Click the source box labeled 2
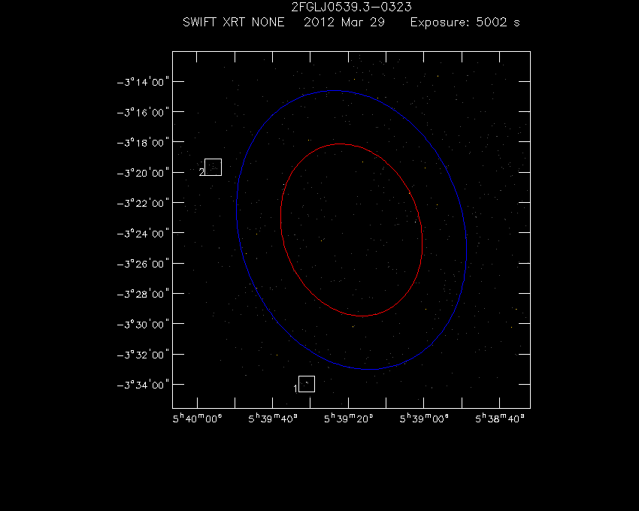Screen dimensions: 639x511 213,167
